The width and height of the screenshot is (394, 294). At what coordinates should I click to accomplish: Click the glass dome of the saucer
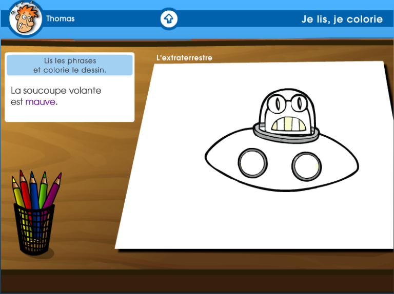[268, 110]
